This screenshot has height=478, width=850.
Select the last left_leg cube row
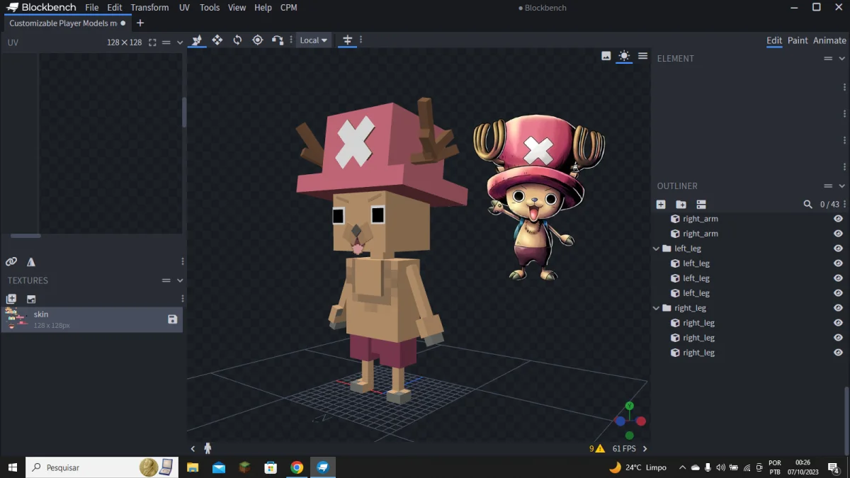[749, 293]
